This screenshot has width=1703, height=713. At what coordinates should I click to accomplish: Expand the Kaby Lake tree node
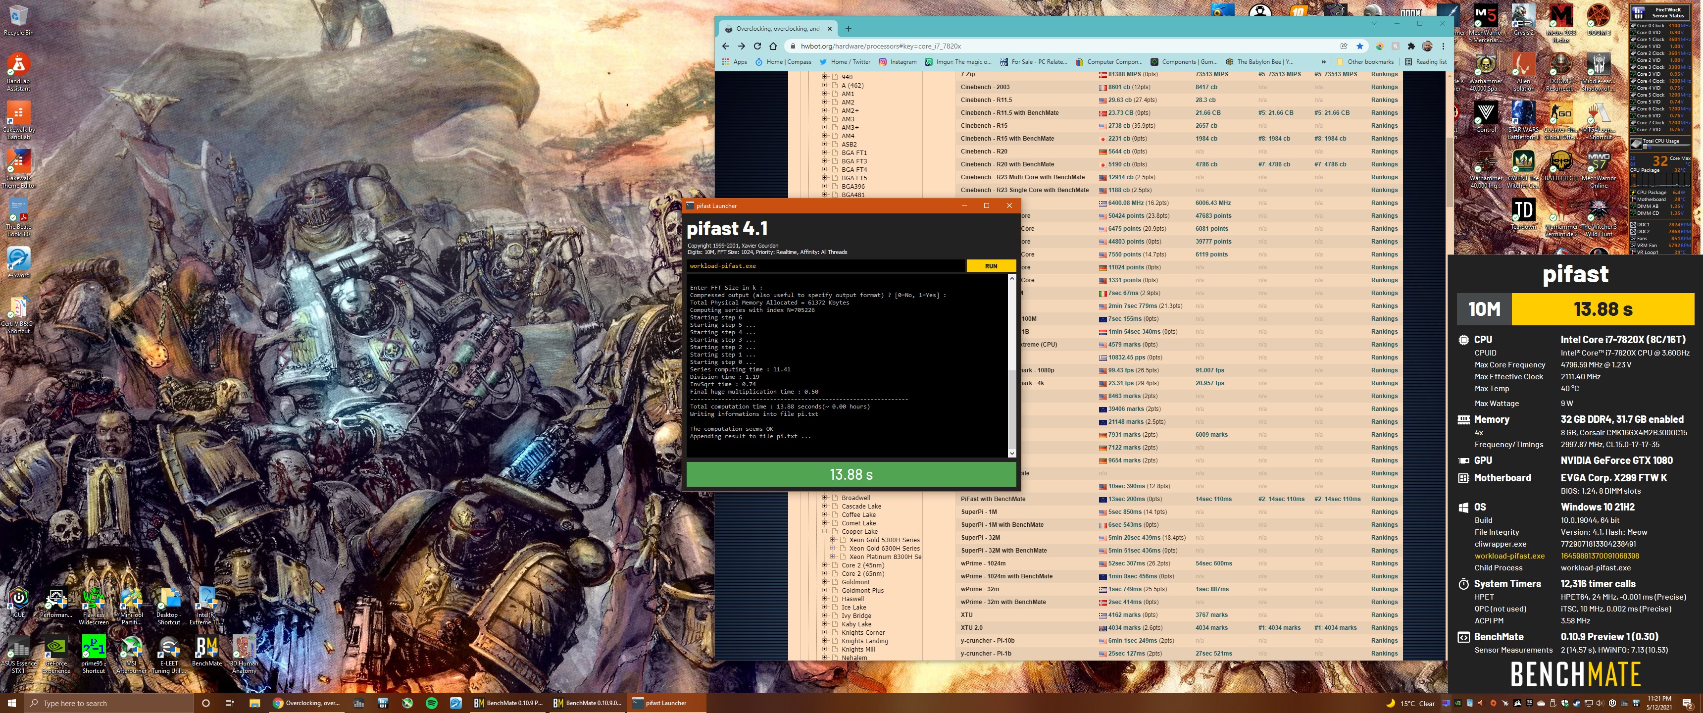pyautogui.click(x=824, y=624)
